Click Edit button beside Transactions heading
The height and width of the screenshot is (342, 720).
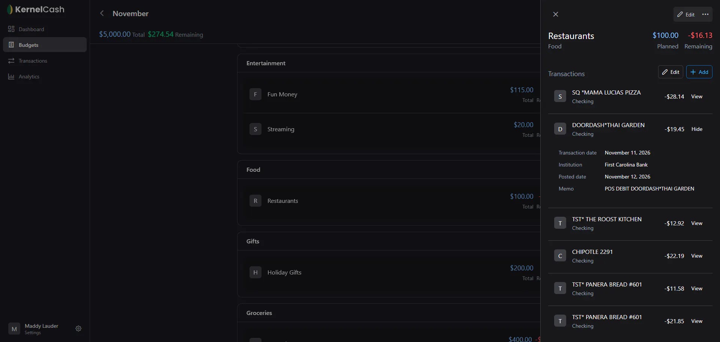tap(670, 72)
